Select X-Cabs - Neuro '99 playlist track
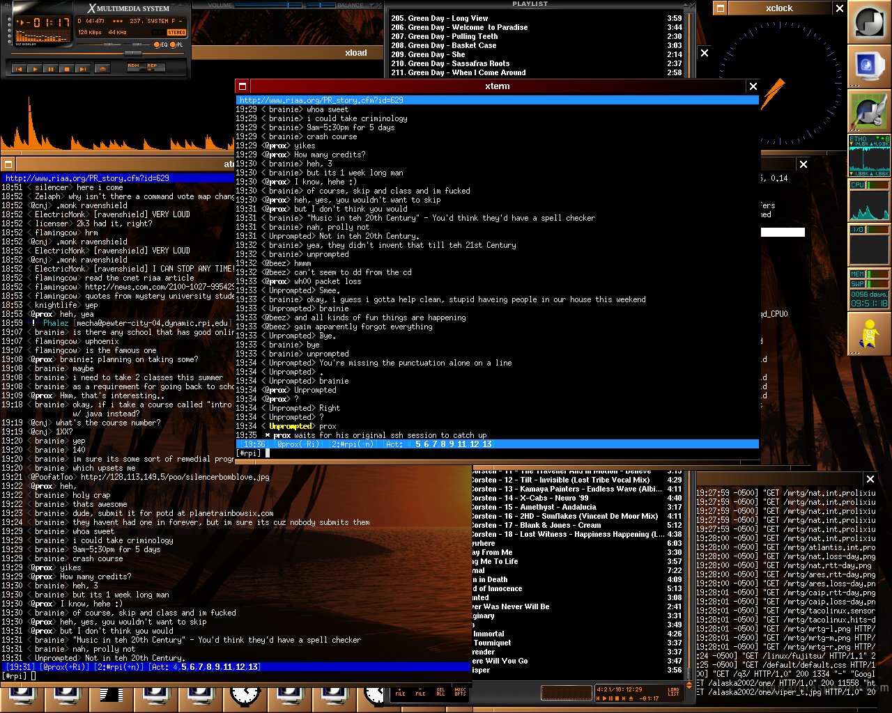This screenshot has height=713, width=892. pyautogui.click(x=578, y=498)
